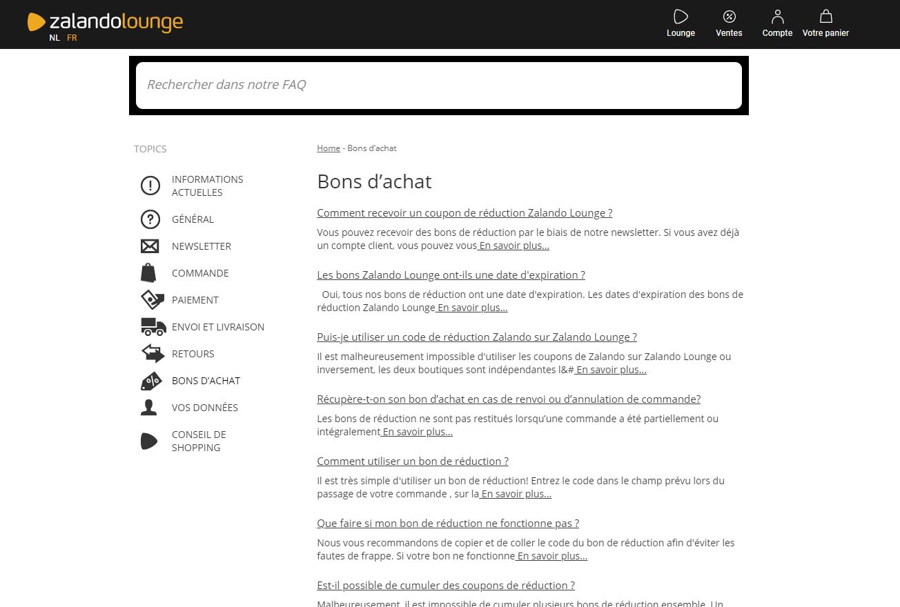Switch language to NL

pyautogui.click(x=55, y=38)
